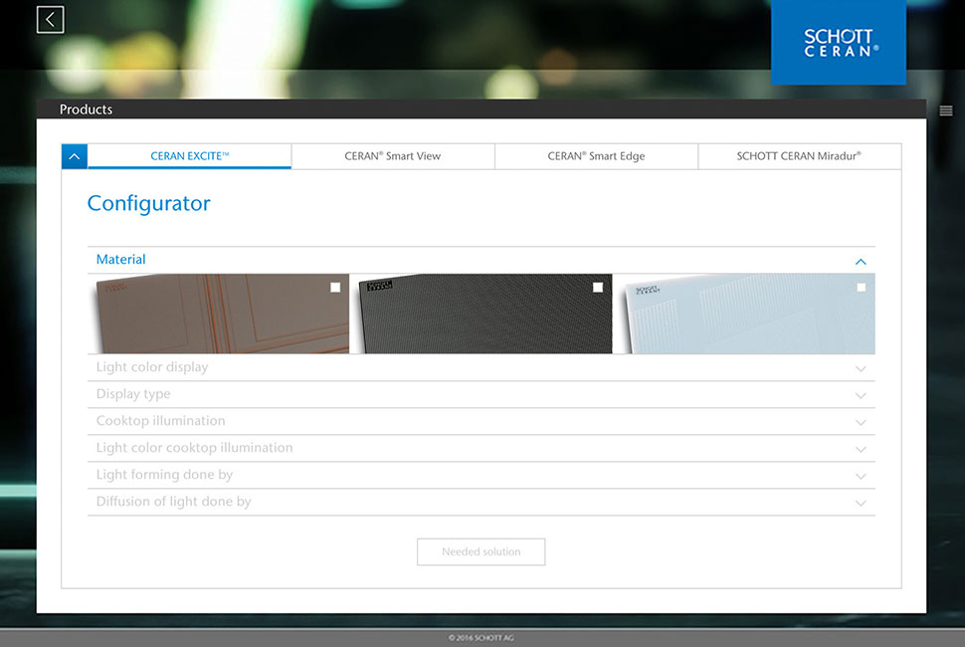The image size is (965, 647).
Task: Go back using the arrow icon
Action: coord(51,20)
